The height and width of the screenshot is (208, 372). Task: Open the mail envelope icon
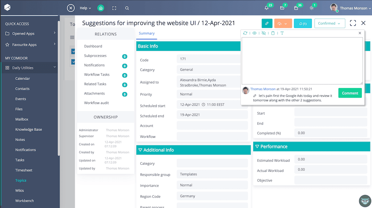282,8
